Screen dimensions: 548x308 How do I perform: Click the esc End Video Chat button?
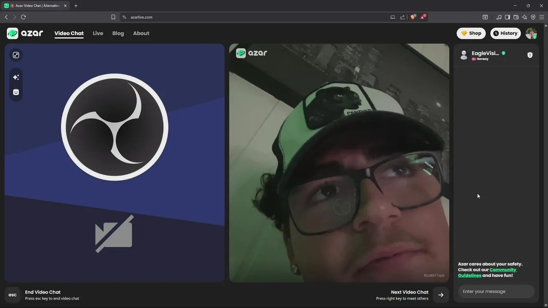click(12, 295)
